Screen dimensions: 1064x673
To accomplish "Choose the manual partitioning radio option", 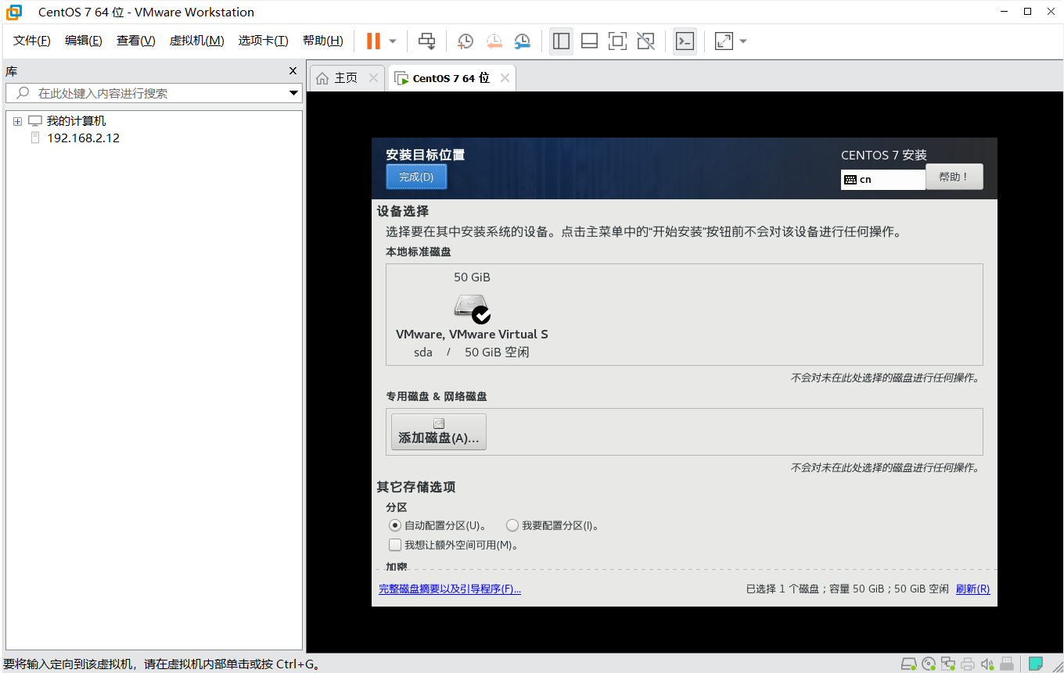I will (x=512, y=525).
